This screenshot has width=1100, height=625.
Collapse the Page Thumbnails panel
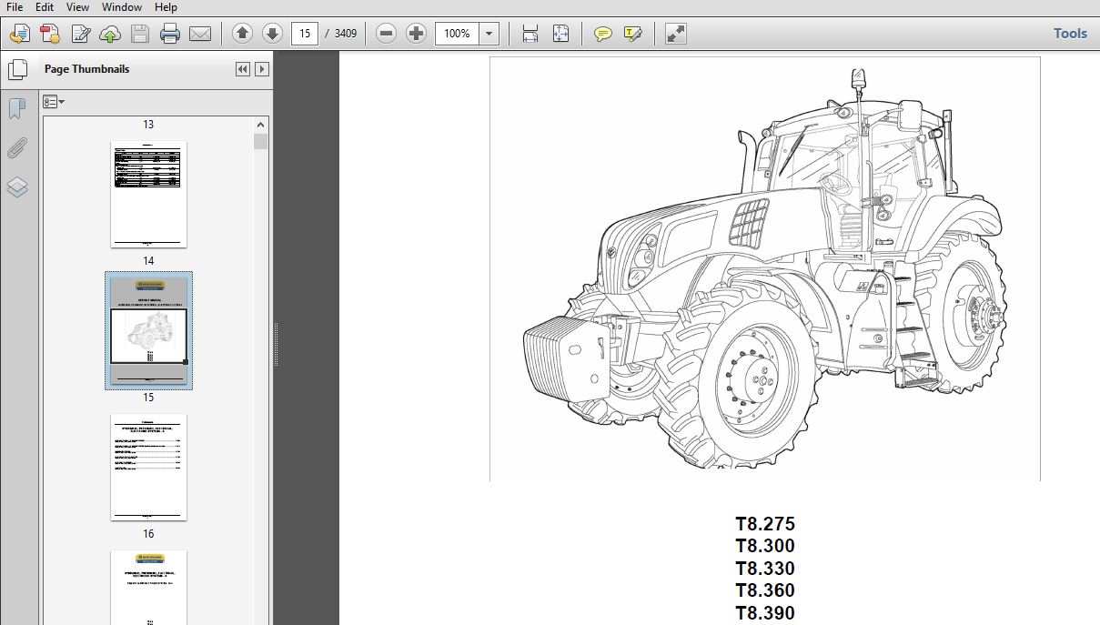(243, 69)
